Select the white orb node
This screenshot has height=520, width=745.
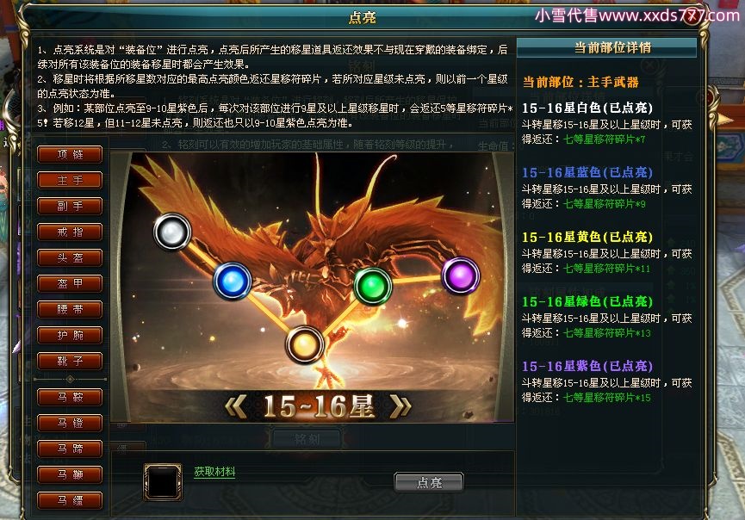172,232
